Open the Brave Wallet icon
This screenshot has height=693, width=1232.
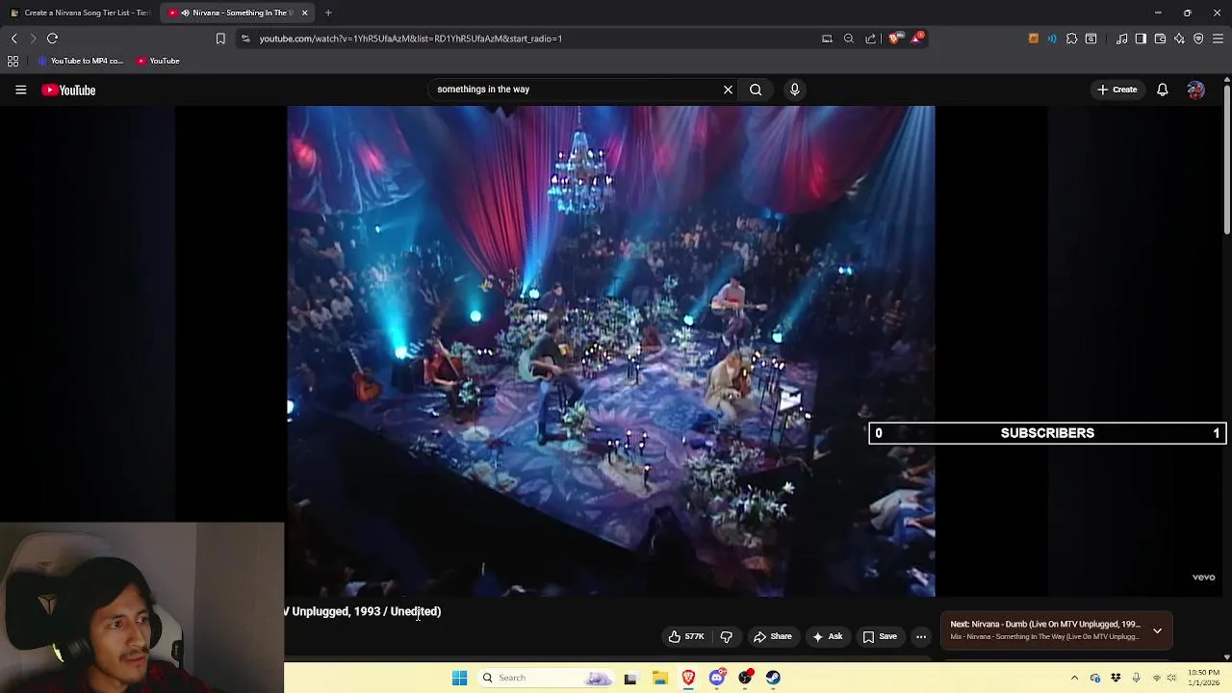(1160, 38)
